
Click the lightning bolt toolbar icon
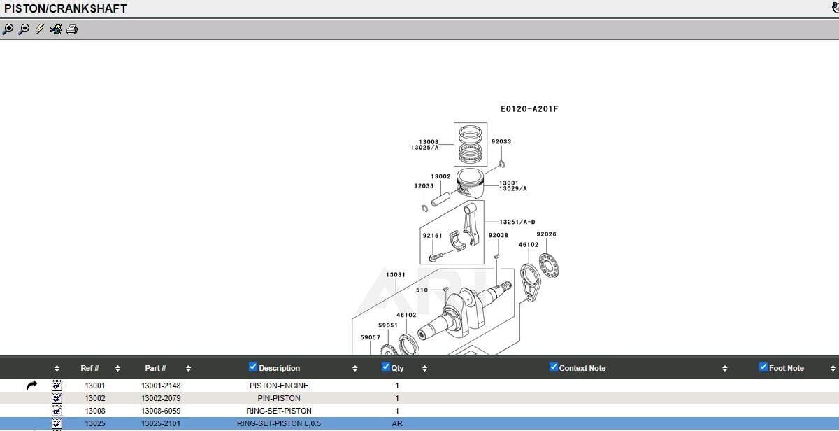(40, 29)
